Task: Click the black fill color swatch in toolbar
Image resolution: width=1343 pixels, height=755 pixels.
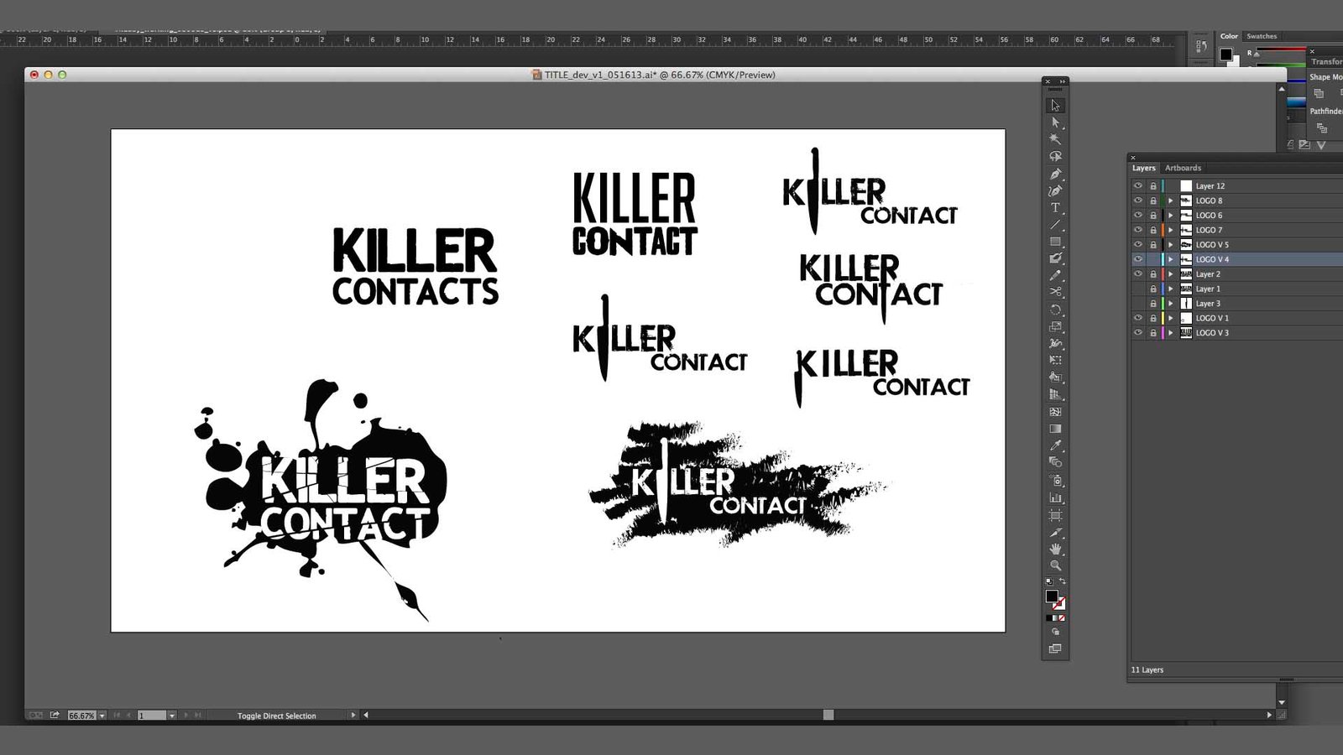Action: coord(1052,596)
